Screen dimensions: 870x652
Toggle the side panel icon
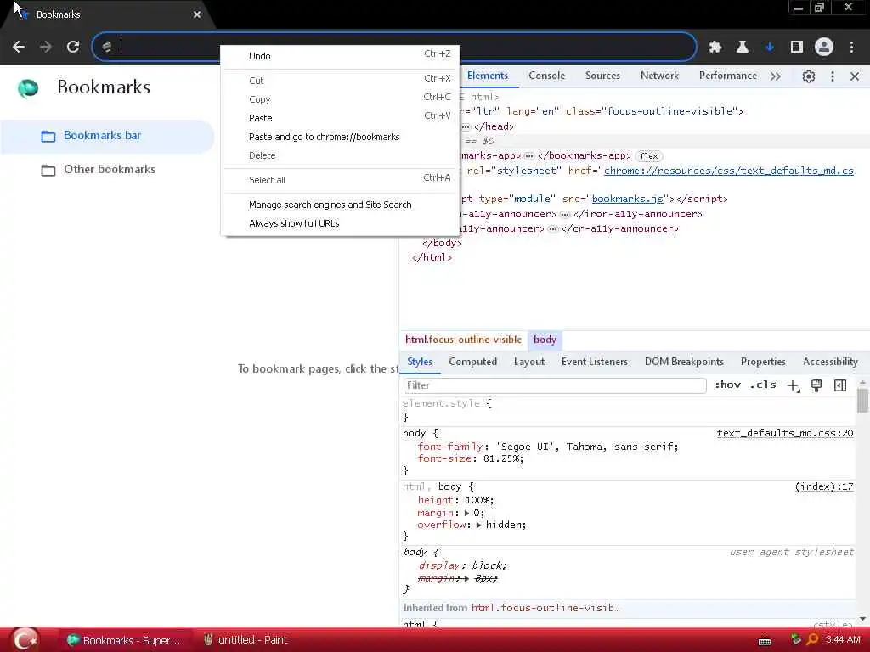pos(797,48)
